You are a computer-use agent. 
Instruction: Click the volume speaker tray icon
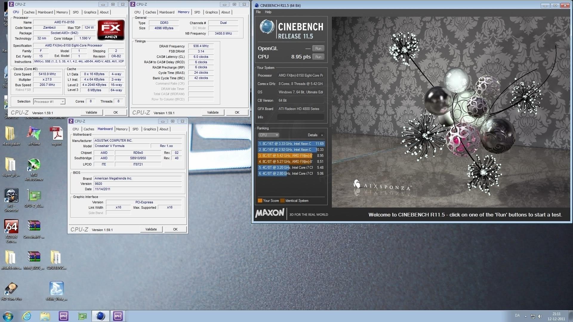point(540,316)
